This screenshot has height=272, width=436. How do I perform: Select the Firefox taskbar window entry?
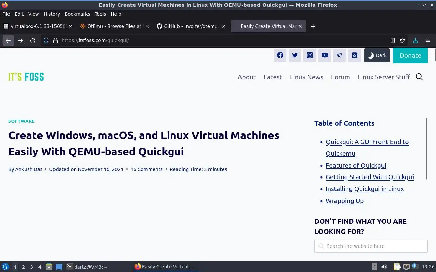point(166,267)
